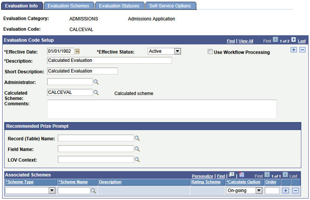Delete the current Evaluation Code Setup row
Image resolution: width=310 pixels, height=200 pixels.
tap(302, 50)
